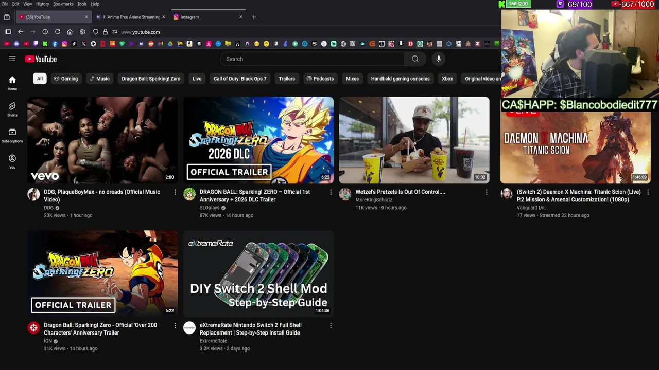
Task: Click the browser home icon
Action: pos(70,32)
